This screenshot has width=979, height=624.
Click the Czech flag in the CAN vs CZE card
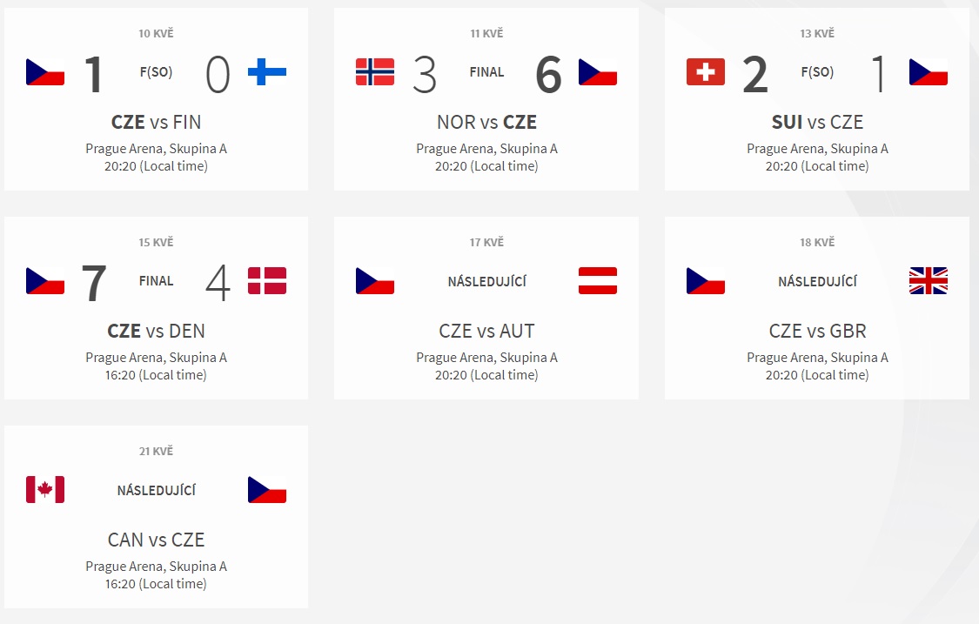pyautogui.click(x=267, y=489)
